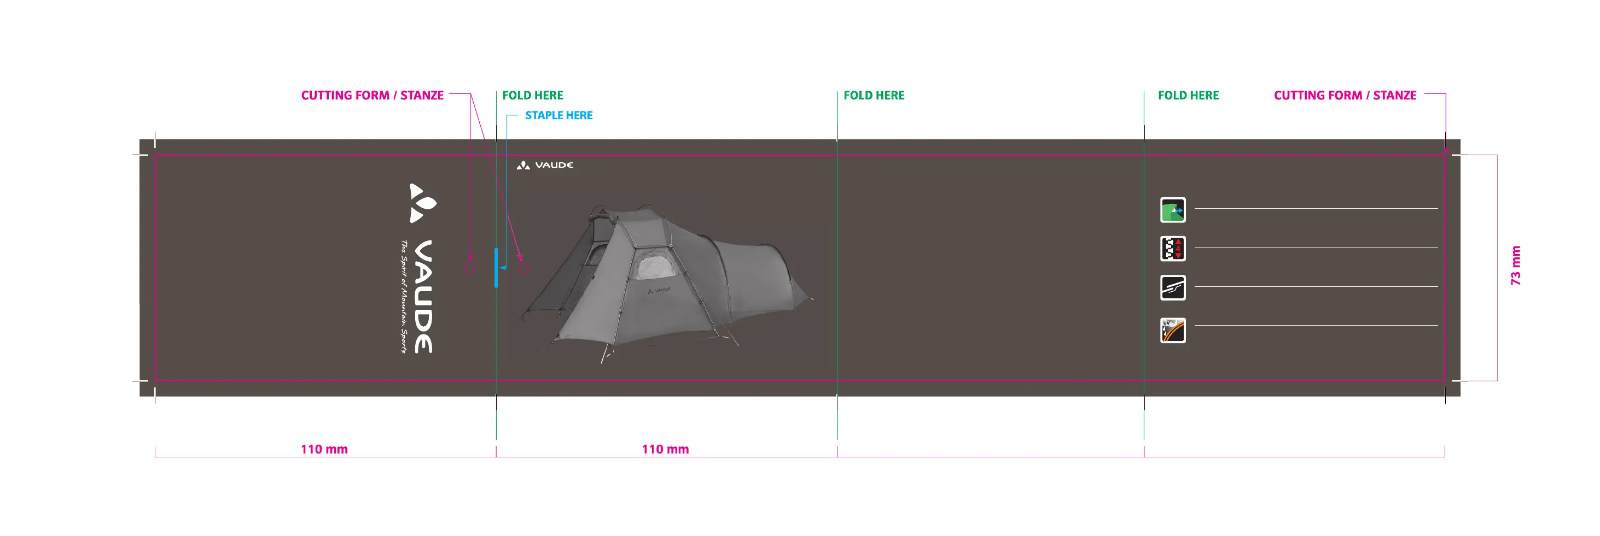Click The Spirit of Mountain Sports tagline
The image size is (1600, 536).
[x=404, y=297]
